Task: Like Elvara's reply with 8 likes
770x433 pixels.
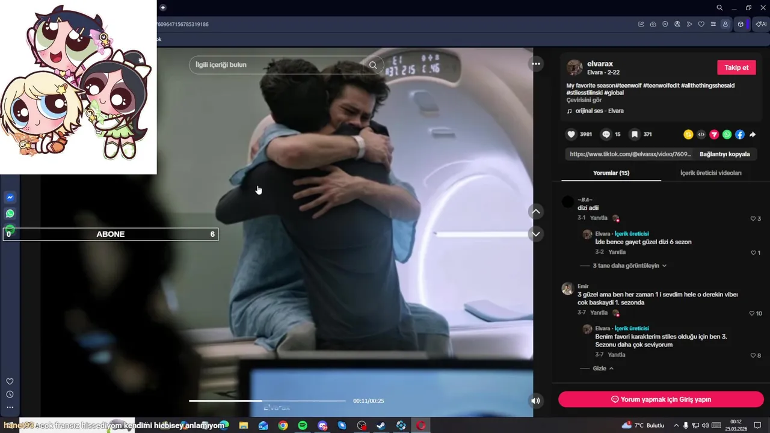Action: [753, 356]
